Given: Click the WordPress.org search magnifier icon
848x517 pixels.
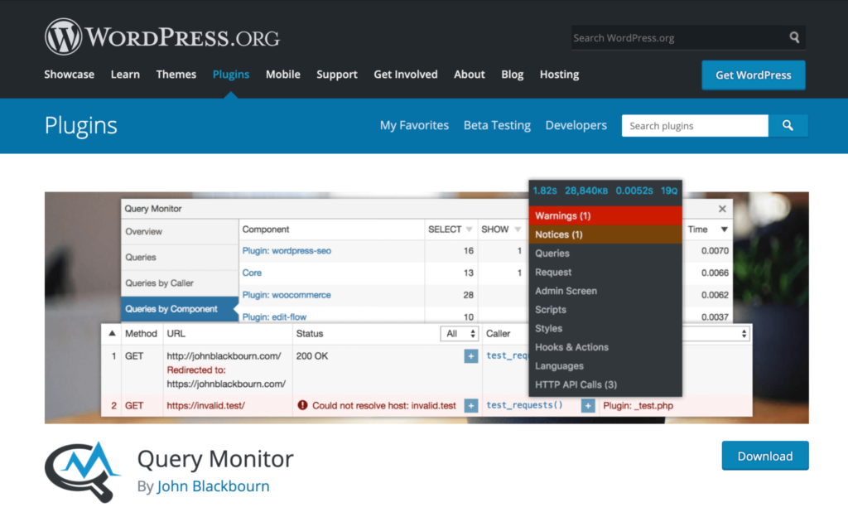Looking at the screenshot, I should point(794,37).
